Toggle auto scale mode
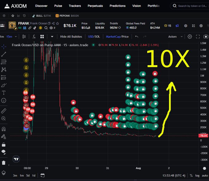Image resolution: width=209 pixels, height=181 pixels. 205,175
